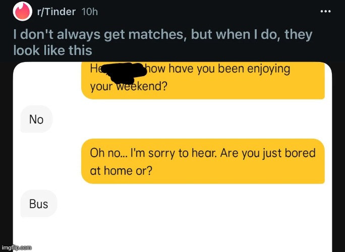Open the embedded chat screenshot image
Image resolution: width=345 pixels, height=252 pixels.
click(172, 157)
